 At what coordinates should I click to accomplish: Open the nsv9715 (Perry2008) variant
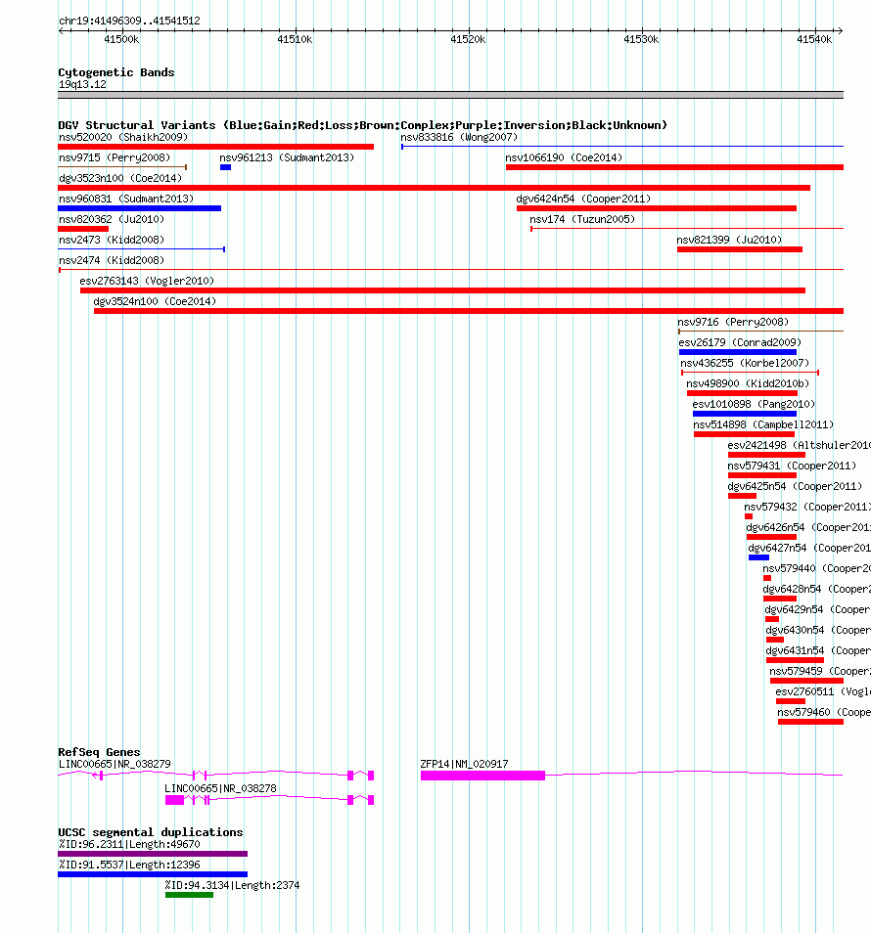(x=115, y=157)
